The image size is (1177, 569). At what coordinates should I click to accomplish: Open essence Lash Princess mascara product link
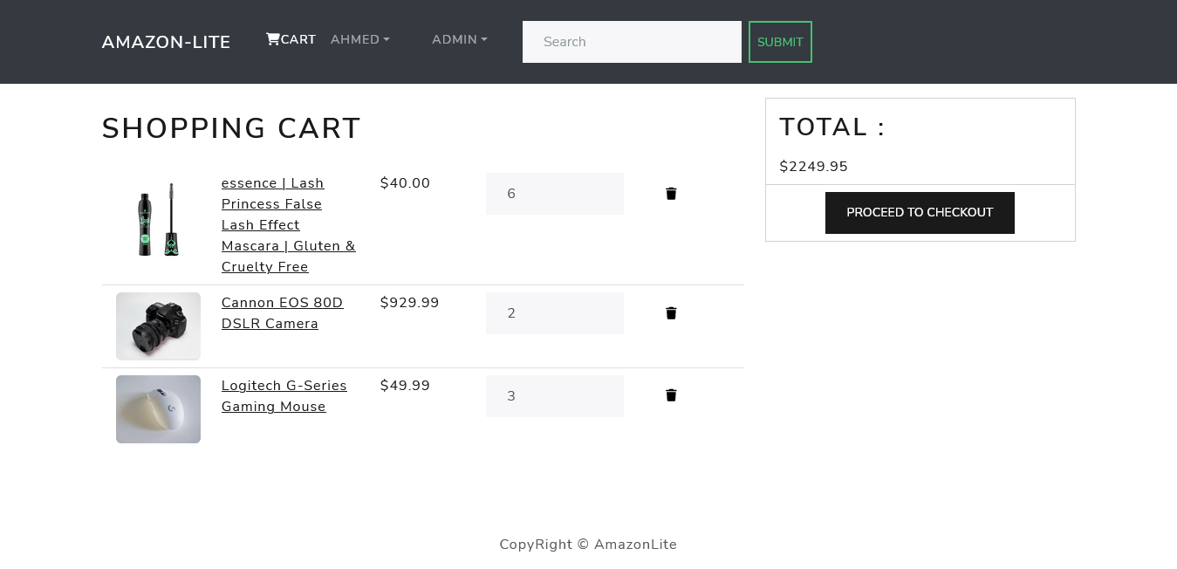[x=289, y=225]
